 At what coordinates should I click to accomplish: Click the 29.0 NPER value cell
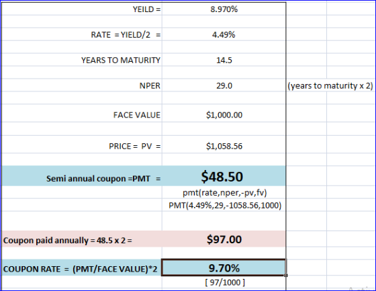[x=224, y=86]
